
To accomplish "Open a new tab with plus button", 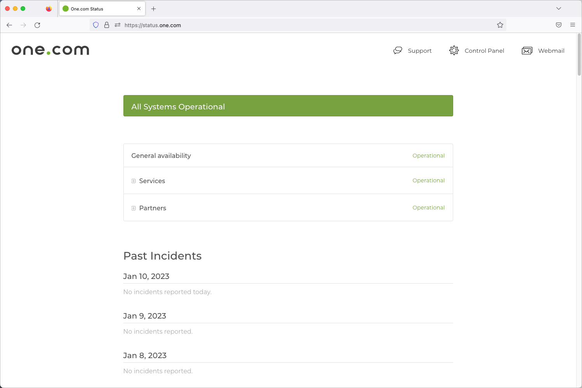I will coord(154,9).
